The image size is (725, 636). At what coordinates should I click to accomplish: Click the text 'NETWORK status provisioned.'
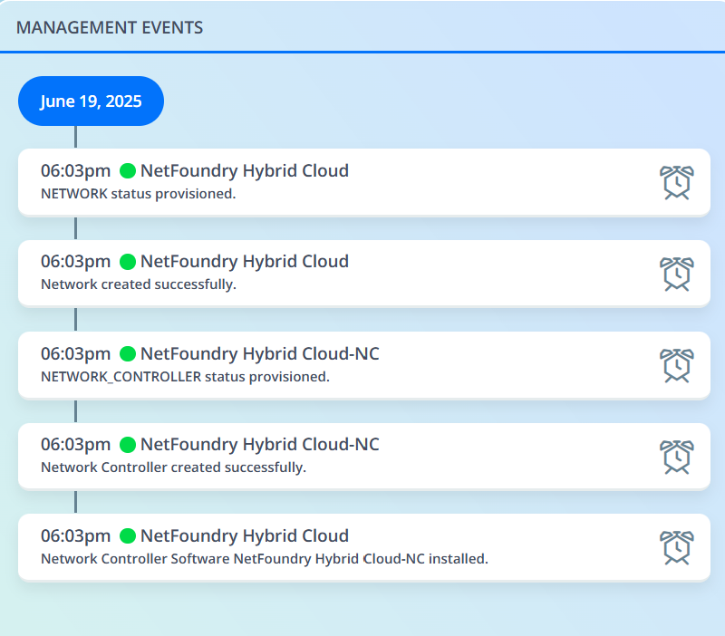coord(139,194)
